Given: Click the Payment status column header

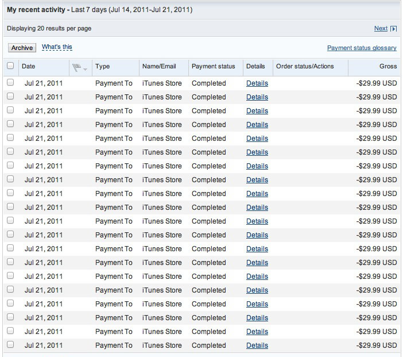Looking at the screenshot, I should point(213,67).
